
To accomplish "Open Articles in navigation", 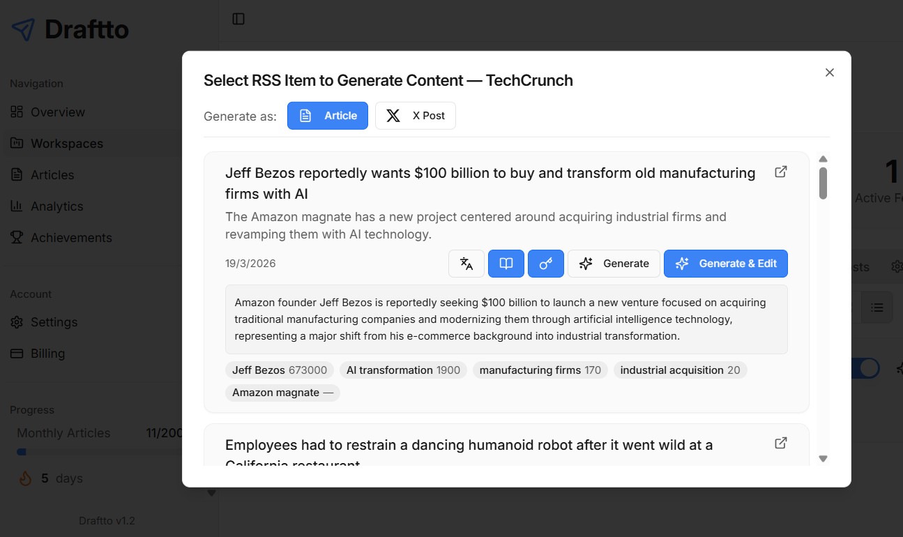I will [52, 175].
